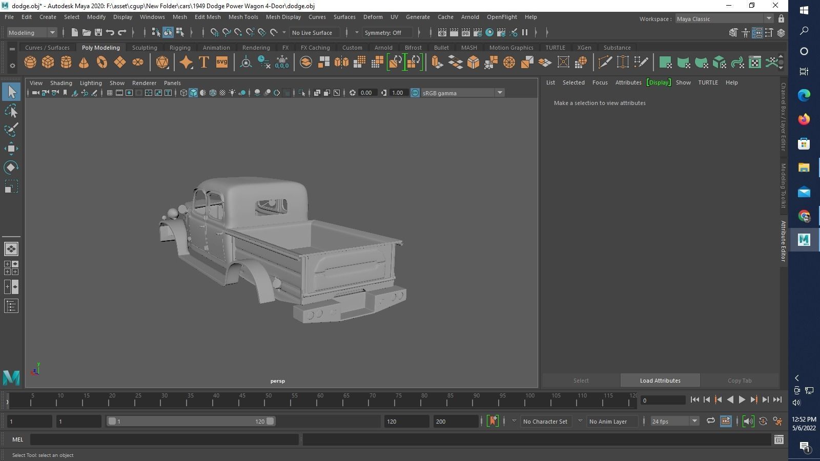Click the Save Scene icon
This screenshot has width=820, height=461.
pos(98,33)
